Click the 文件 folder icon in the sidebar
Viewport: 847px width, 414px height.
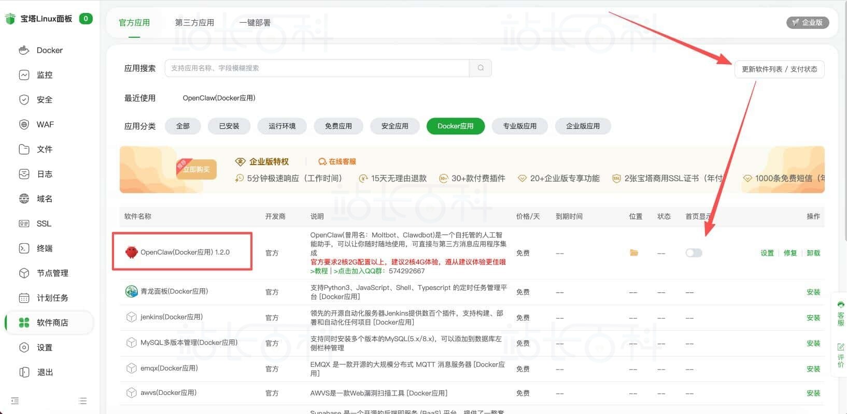click(x=24, y=150)
